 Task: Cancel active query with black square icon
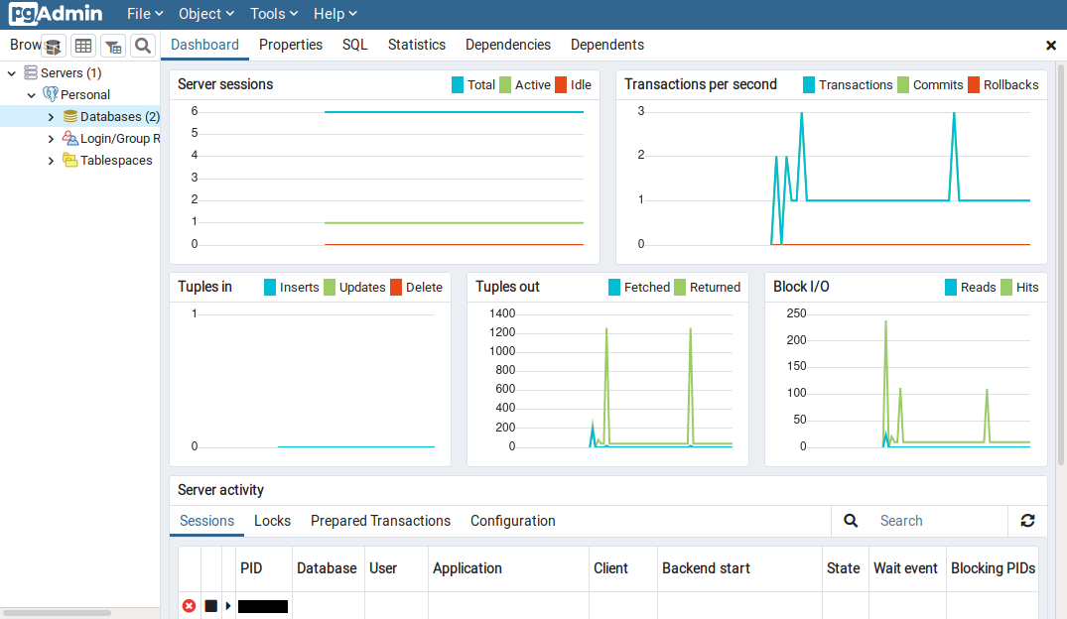(x=210, y=605)
